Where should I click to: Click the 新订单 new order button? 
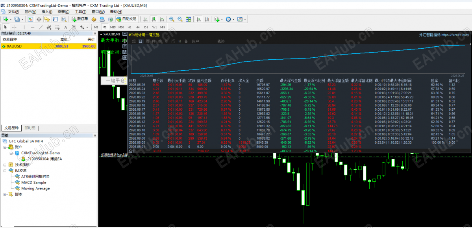point(80,19)
